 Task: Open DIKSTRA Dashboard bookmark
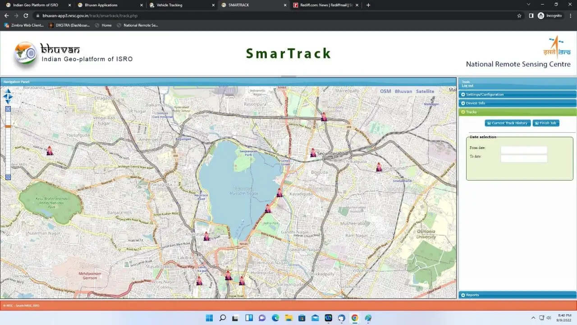[x=70, y=25]
